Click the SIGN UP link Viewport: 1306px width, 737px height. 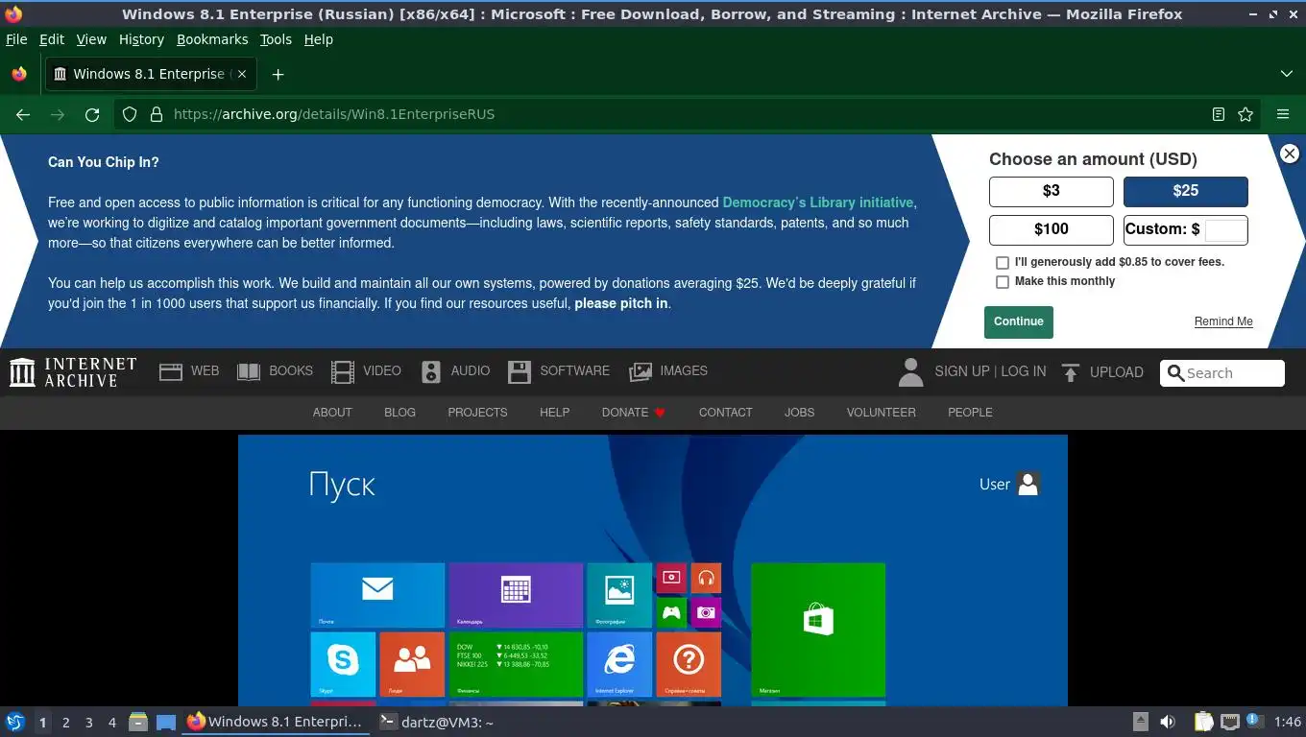961,371
